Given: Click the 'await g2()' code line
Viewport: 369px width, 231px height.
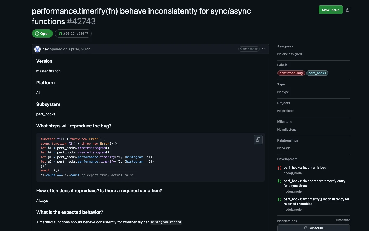Looking at the screenshot, I should pyautogui.click(x=50, y=170).
